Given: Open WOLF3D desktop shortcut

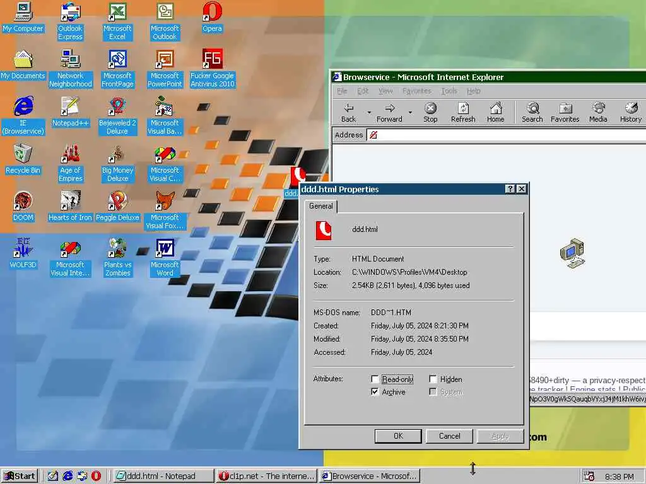Looking at the screenshot, I should point(23,254).
